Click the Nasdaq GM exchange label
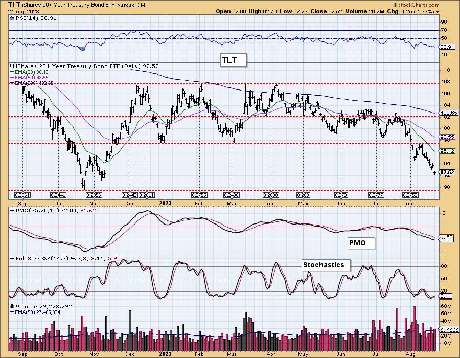Screen dimensions: 460x358 point(131,5)
